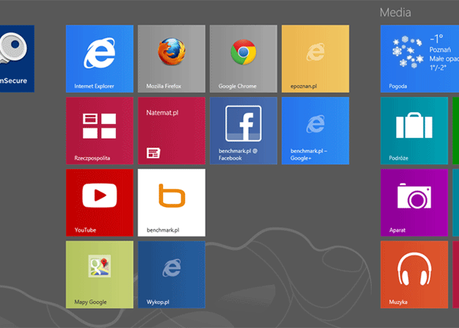The width and height of the screenshot is (459, 328).
Task: Open the Natemat.pl tile
Action: pyautogui.click(x=171, y=130)
